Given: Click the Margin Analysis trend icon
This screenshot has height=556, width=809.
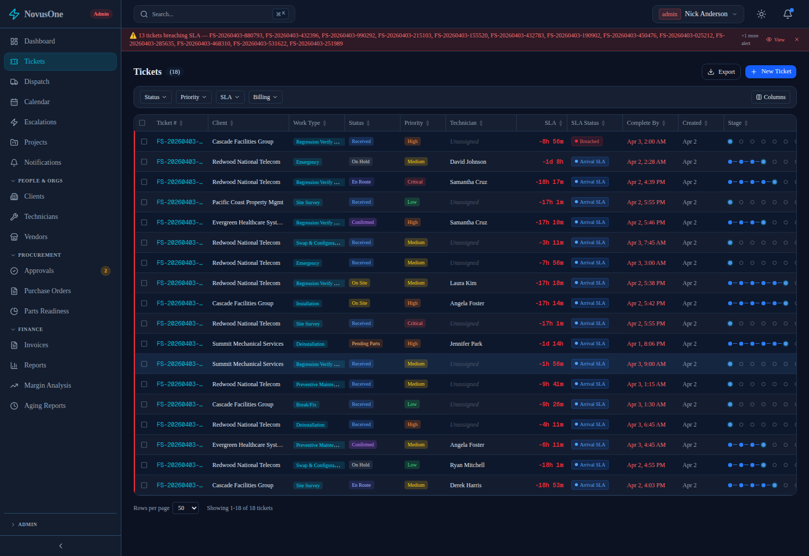Looking at the screenshot, I should click(x=14, y=386).
